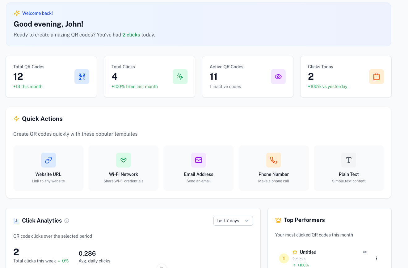Screen dimensions: 408x268
Task: Click the Wi-Fi Network template icon
Action: pyautogui.click(x=123, y=160)
